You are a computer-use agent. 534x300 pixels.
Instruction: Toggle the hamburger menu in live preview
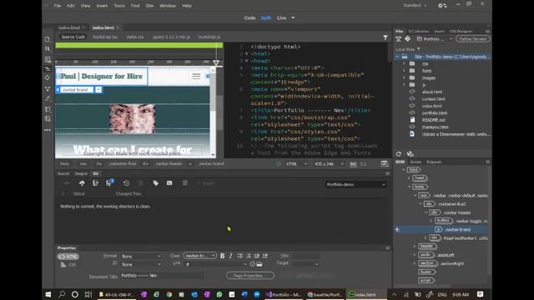click(x=196, y=76)
